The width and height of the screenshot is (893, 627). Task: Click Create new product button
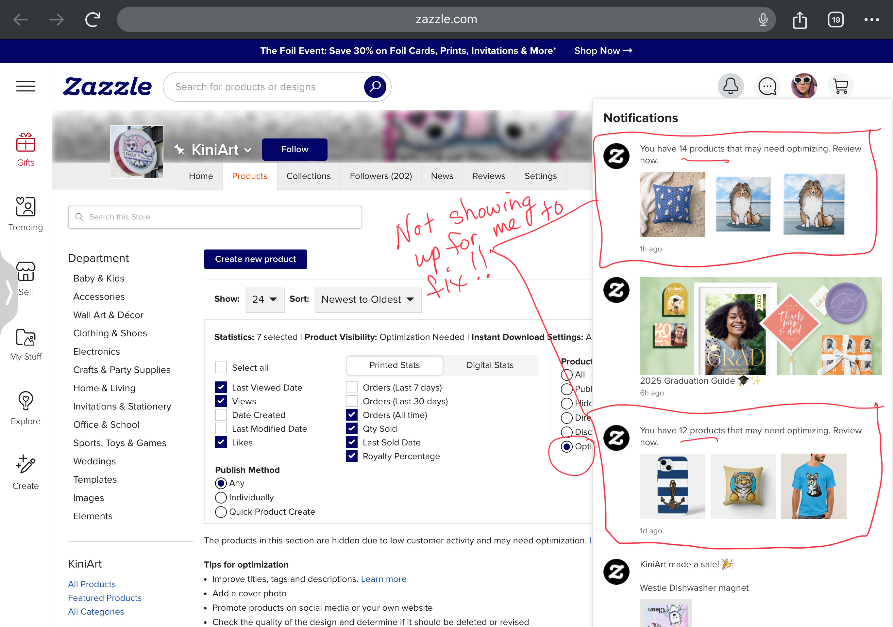(255, 259)
